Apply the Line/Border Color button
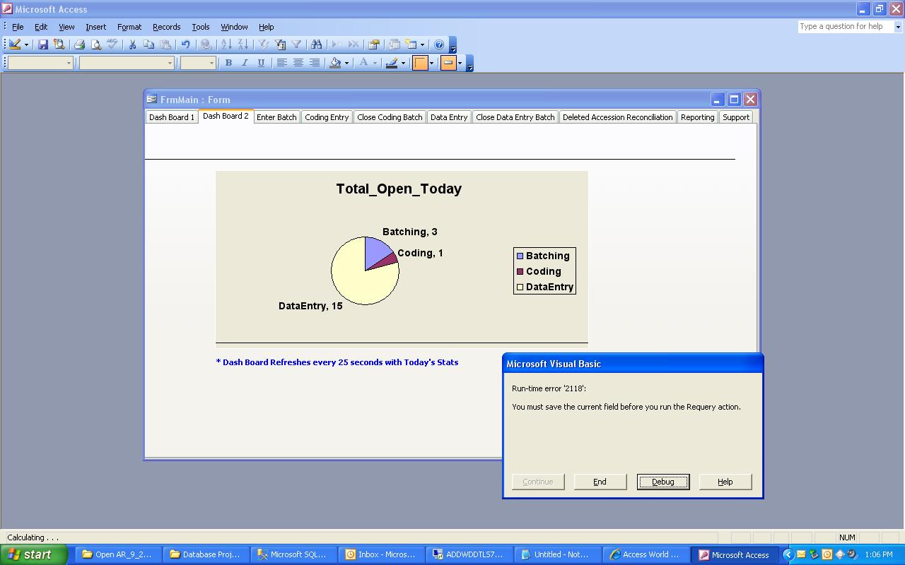 coord(392,63)
